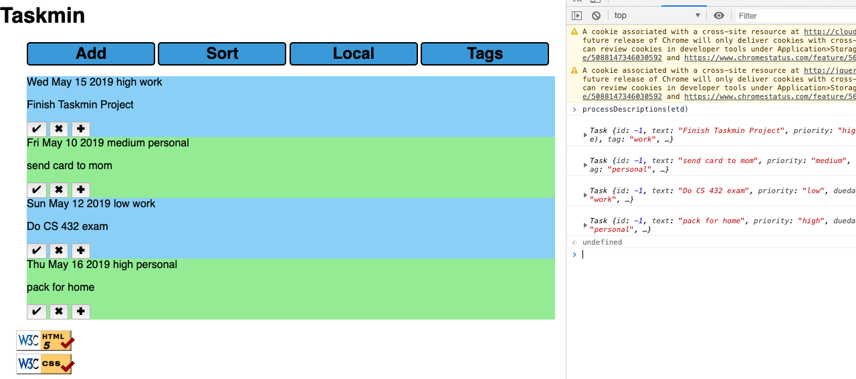This screenshot has width=856, height=379.
Task: Open the W3C HTML5 validation badge
Action: (x=45, y=340)
